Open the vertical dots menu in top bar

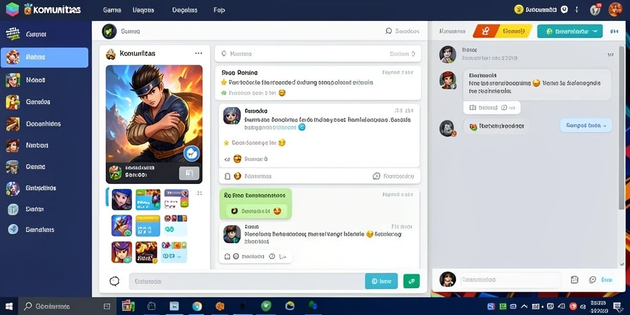(x=577, y=9)
